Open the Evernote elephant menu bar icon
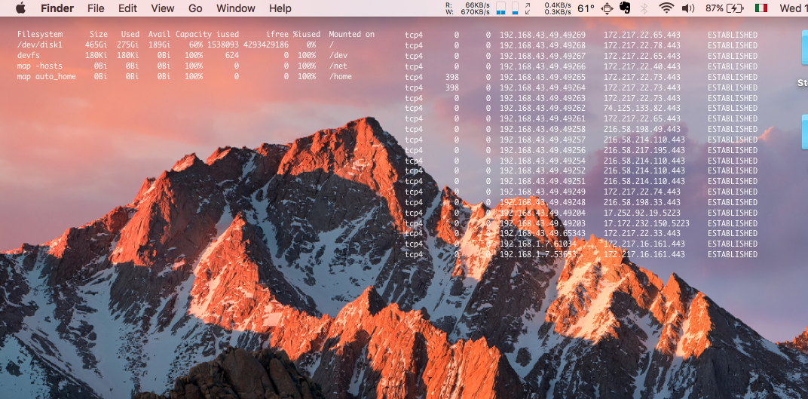This screenshot has height=399, width=808. [x=625, y=8]
